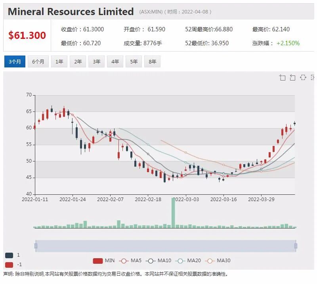Screen dimensions: 317x284
Task: Click the middle of the data zoom range bar
Action: coord(166,246)
